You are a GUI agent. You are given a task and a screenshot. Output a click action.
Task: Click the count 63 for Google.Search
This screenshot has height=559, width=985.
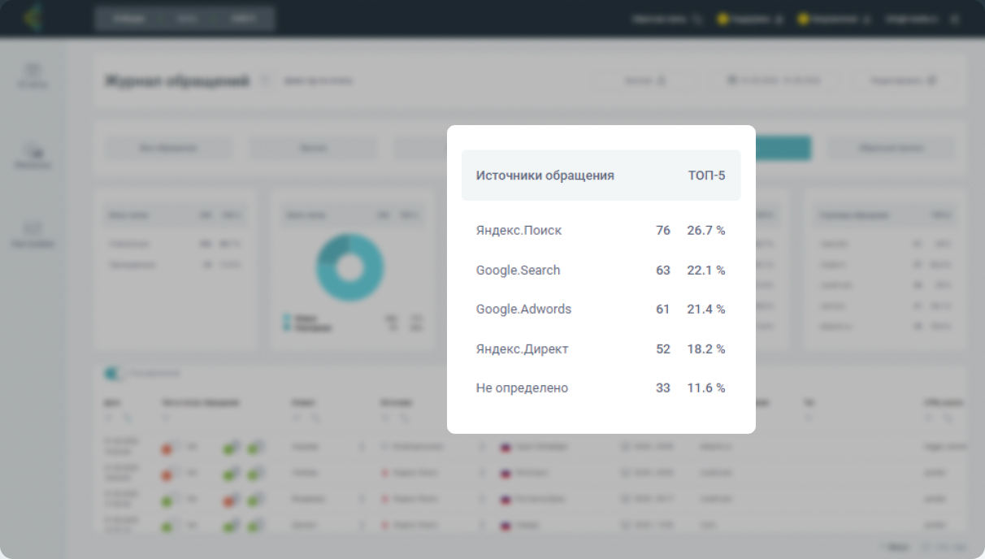pos(663,271)
